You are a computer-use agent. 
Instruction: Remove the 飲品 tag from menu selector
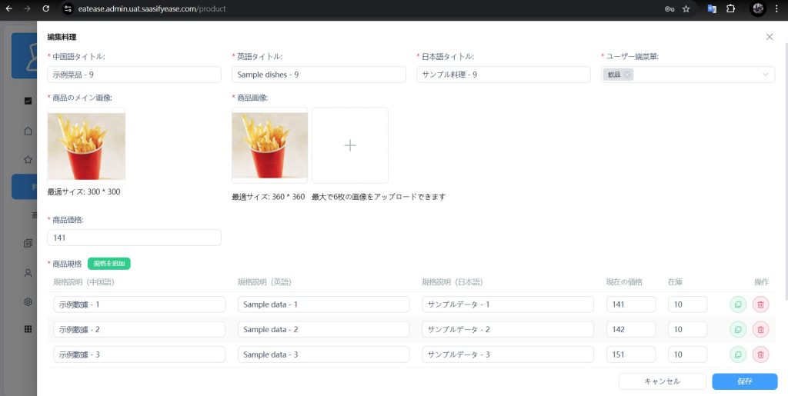[x=627, y=75]
